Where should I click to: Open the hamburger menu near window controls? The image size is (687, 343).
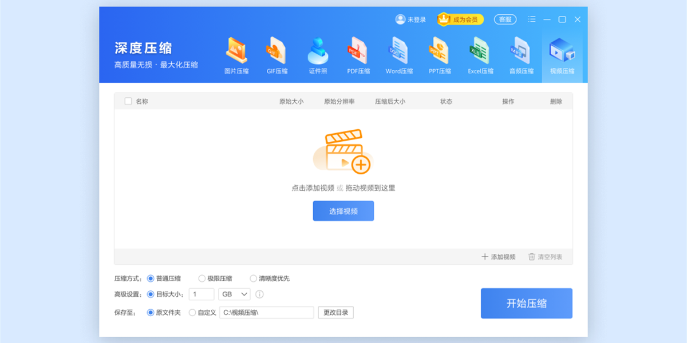pos(531,19)
